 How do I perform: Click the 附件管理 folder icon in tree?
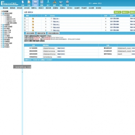[x=3, y=40]
